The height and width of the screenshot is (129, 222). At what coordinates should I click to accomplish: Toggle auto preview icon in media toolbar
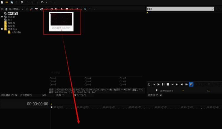(72, 9)
